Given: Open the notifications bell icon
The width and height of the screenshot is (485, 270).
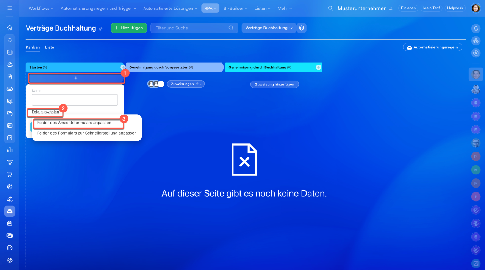Looking at the screenshot, I should tap(476, 28).
